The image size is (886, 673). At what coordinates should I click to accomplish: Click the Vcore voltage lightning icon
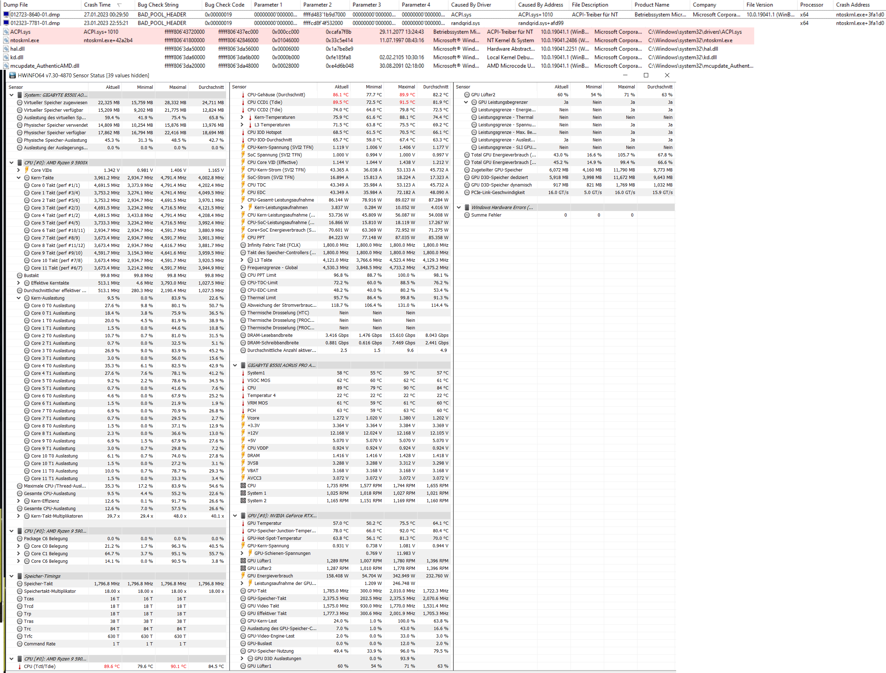(x=243, y=418)
